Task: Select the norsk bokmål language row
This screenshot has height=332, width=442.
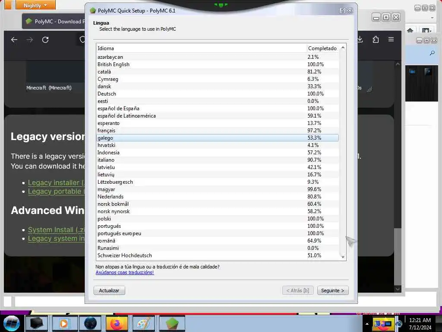Action: [x=218, y=204]
